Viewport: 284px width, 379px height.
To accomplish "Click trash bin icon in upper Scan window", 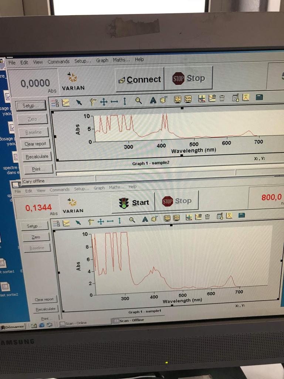I will [x=222, y=98].
